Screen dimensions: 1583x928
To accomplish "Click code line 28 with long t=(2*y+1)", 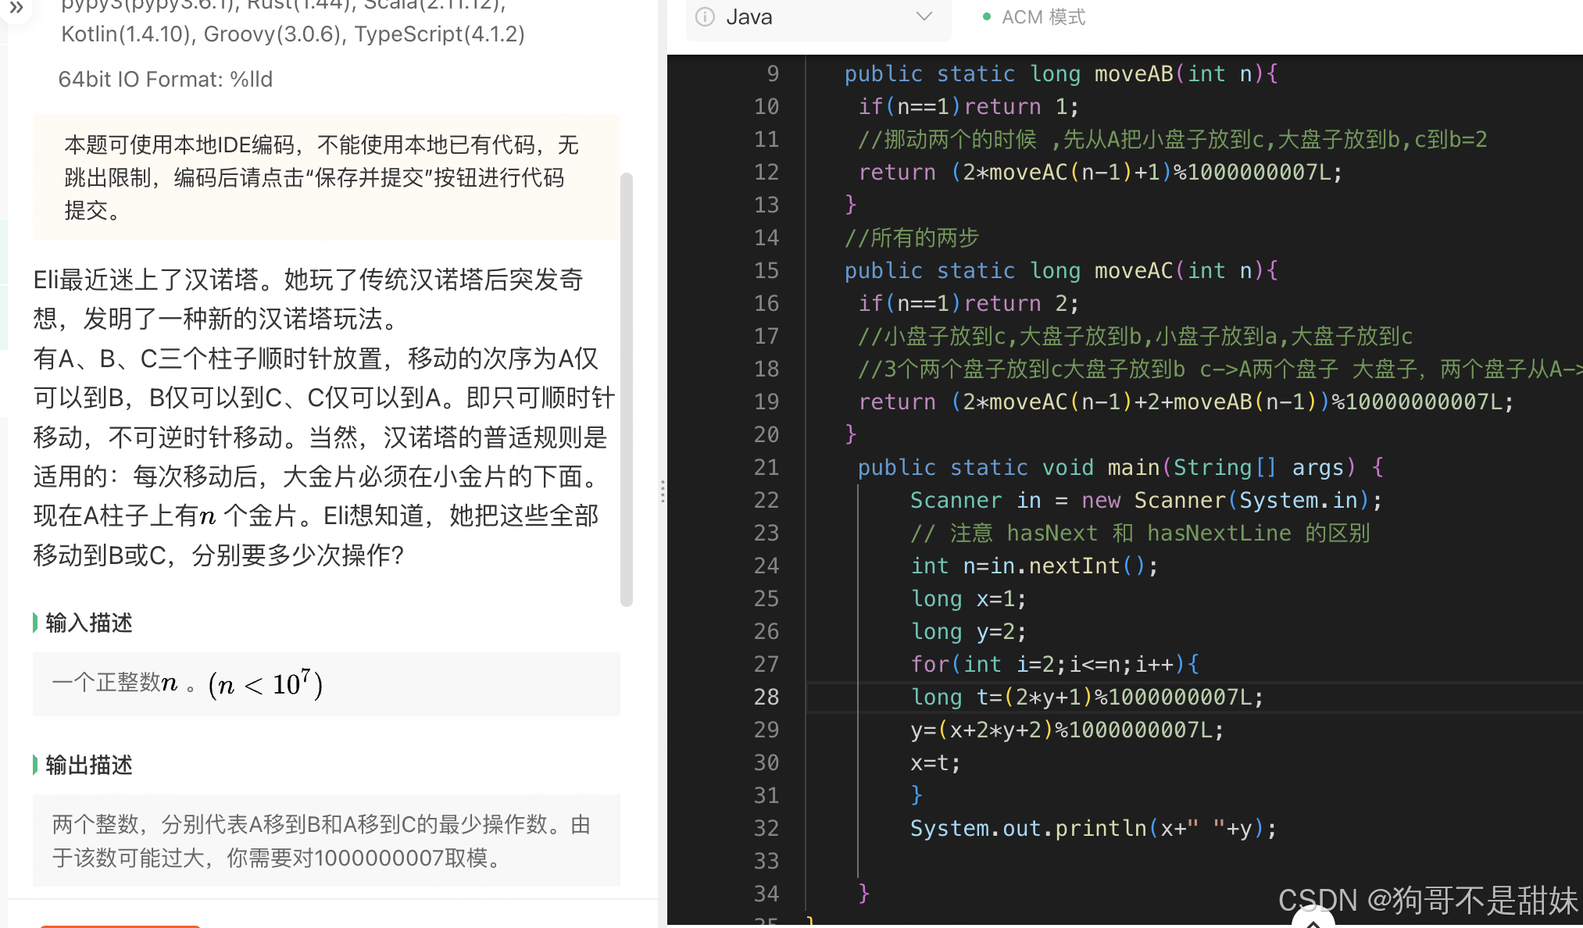I will [1086, 697].
